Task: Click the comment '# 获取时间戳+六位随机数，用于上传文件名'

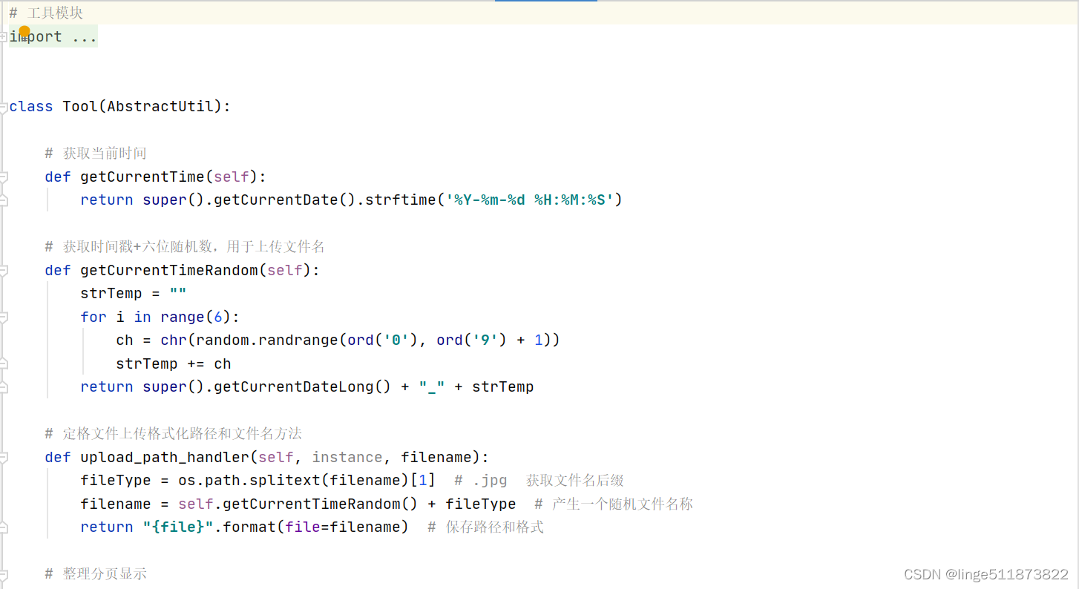Action: [185, 246]
